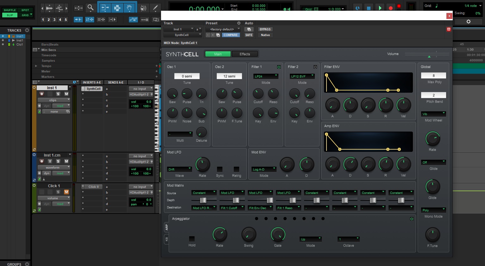Enable the Arpeggiator Hold checkbox
Screen dimensions: 485x266
pos(192,239)
